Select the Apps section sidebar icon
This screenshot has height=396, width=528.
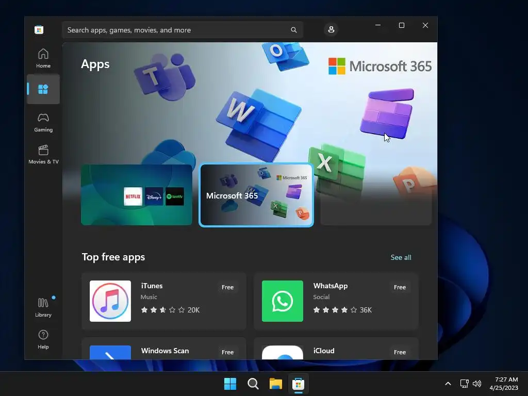[x=43, y=89]
